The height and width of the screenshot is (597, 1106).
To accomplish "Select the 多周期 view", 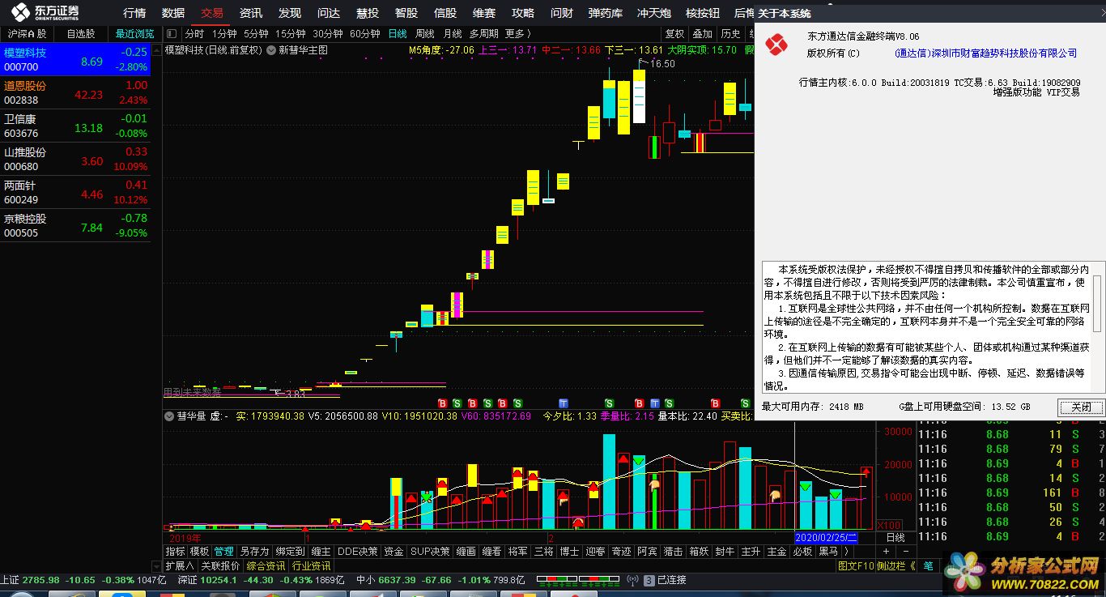I will (x=484, y=34).
